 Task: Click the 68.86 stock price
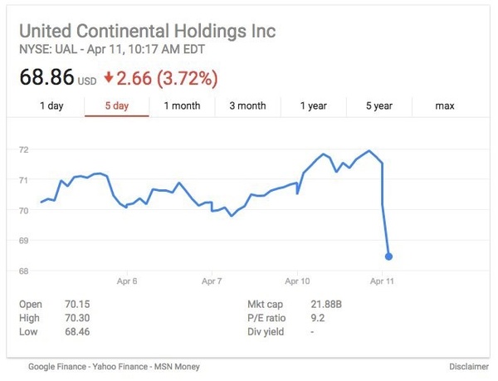coord(46,79)
